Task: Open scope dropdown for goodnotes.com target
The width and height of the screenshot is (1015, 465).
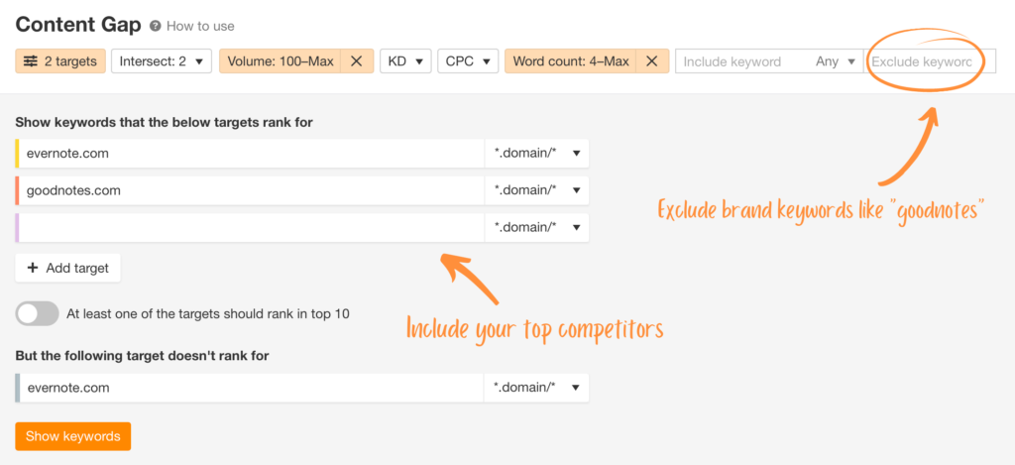Action: pyautogui.click(x=536, y=190)
